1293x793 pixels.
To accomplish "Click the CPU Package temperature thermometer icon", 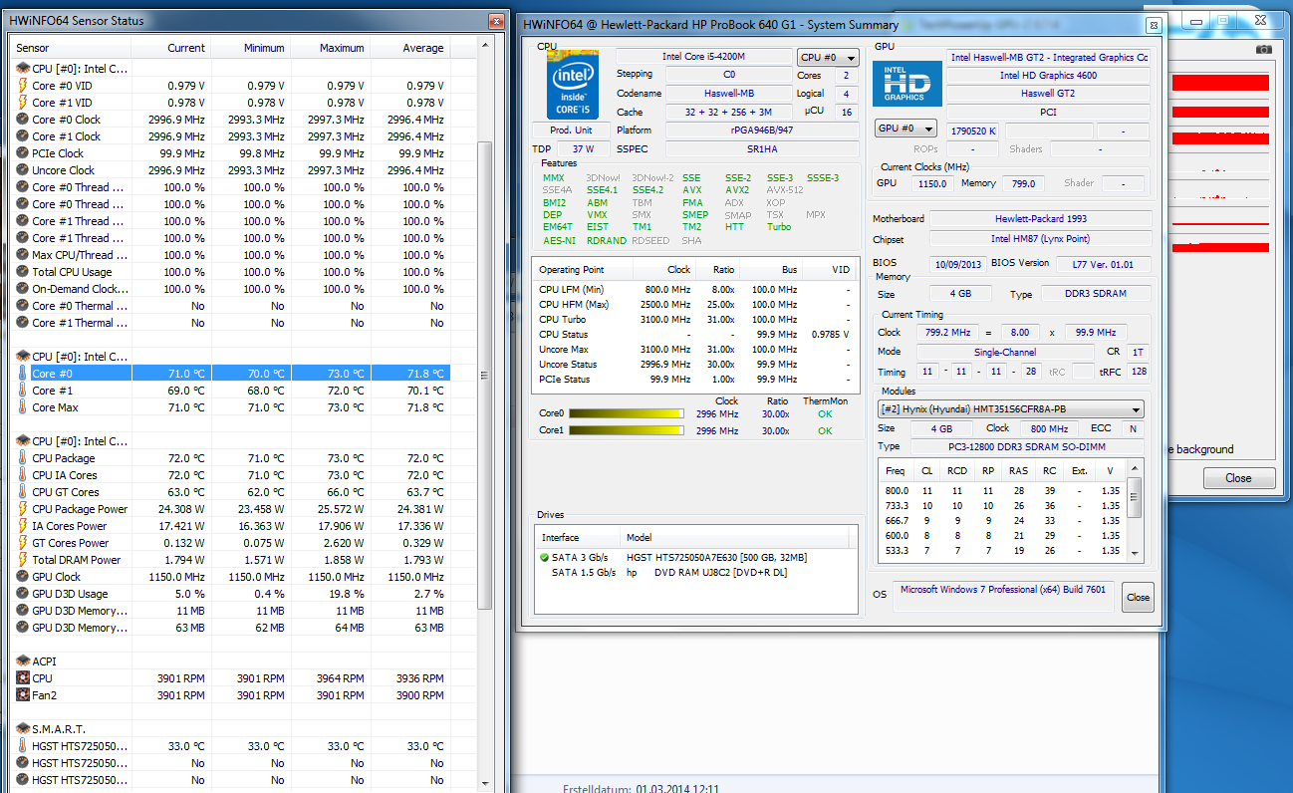I will point(23,458).
